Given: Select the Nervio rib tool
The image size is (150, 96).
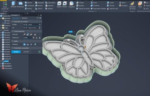Looking at the screenshot, I should coord(39,9).
